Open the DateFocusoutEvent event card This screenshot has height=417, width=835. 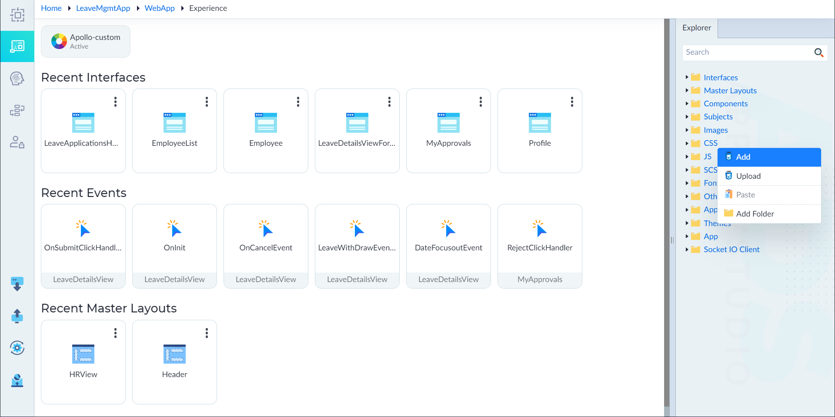(448, 246)
